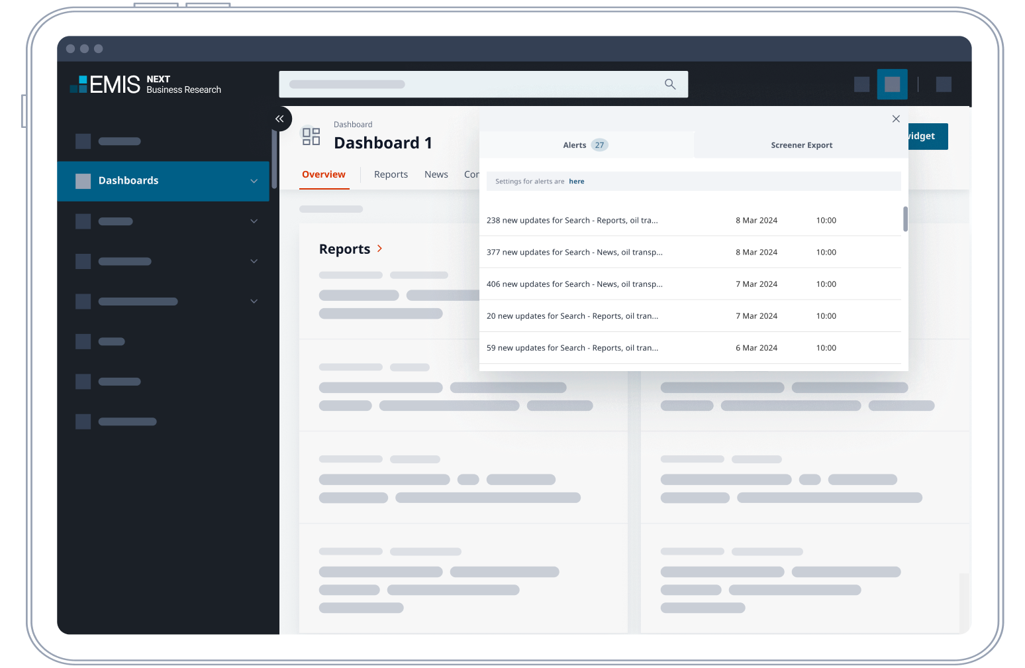
Task: Click the search magnifier icon
Action: 670,84
